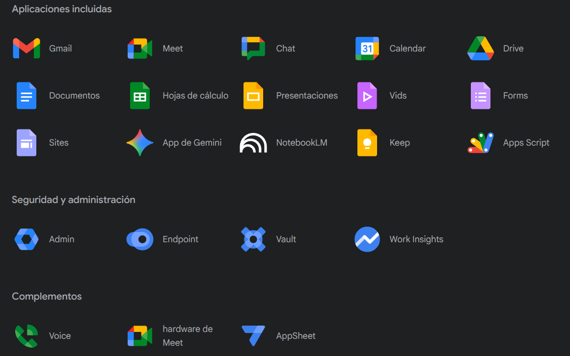This screenshot has width=570, height=356.
Task: Select the hardware de Meet camera icon
Action: coord(139,336)
